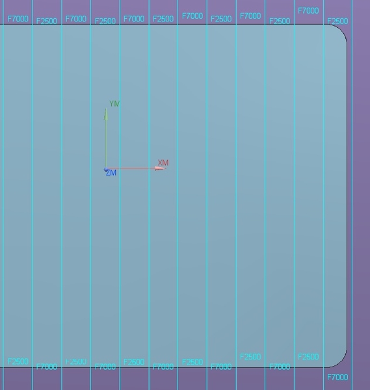
Task: Click the purple background right of the part
Action: pyautogui.click(x=362, y=195)
